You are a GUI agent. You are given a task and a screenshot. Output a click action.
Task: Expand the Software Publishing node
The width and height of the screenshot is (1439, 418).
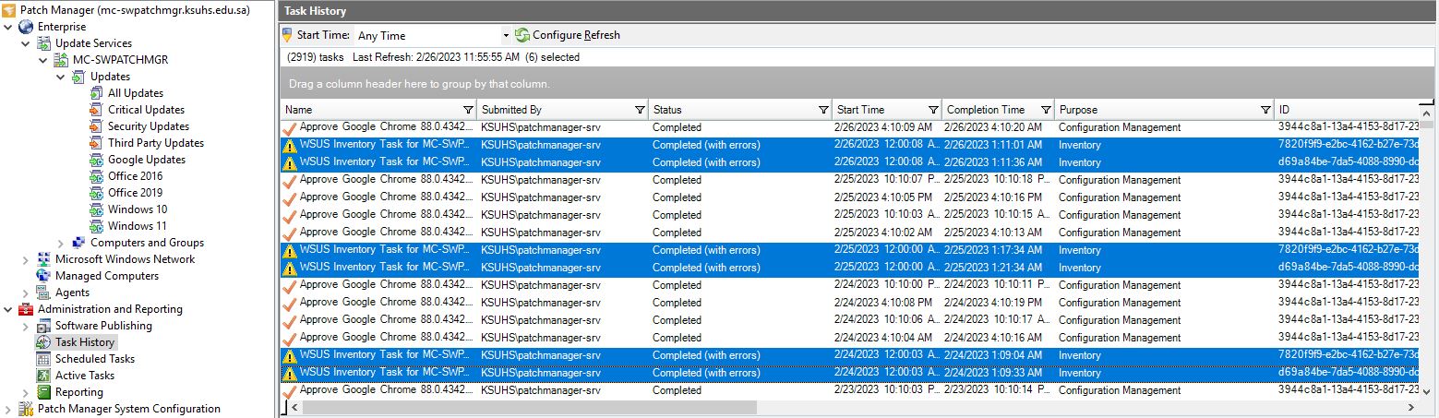pyautogui.click(x=26, y=326)
